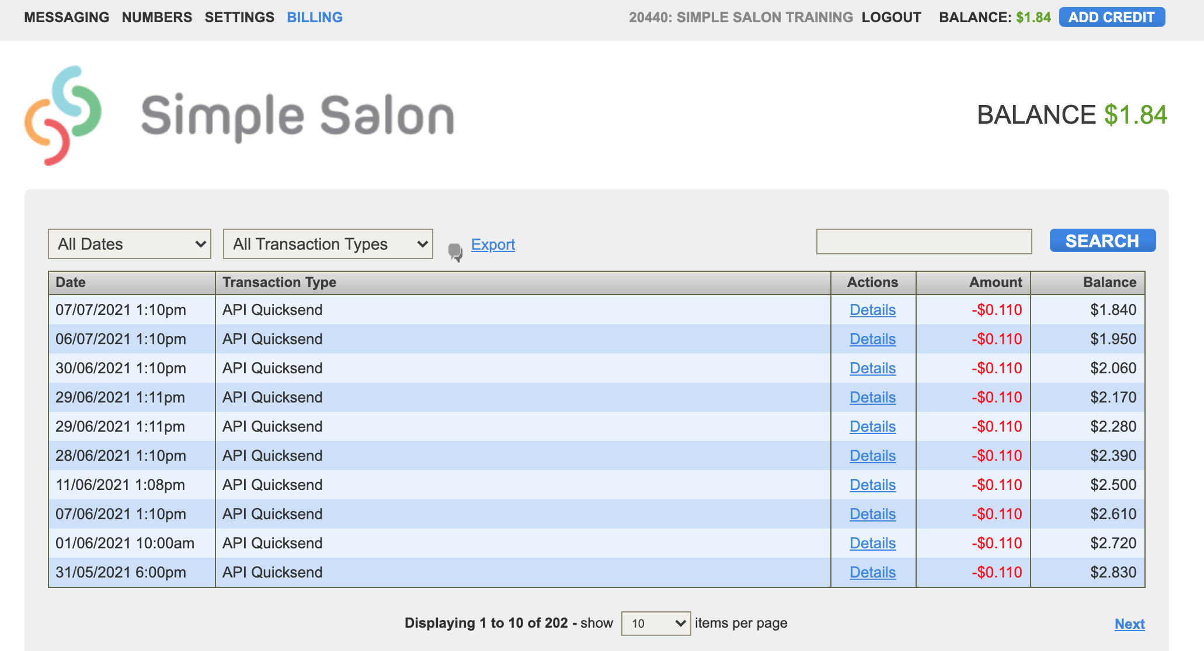Select the BILLING tab
Screen dimensions: 1204x651
tap(314, 17)
